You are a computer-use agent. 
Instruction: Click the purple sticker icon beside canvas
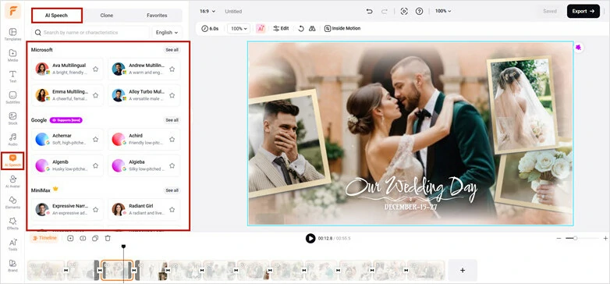coord(579,48)
